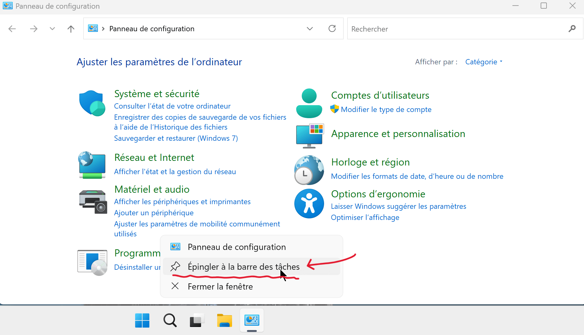Open Optimiser l'affichage link

tap(365, 217)
